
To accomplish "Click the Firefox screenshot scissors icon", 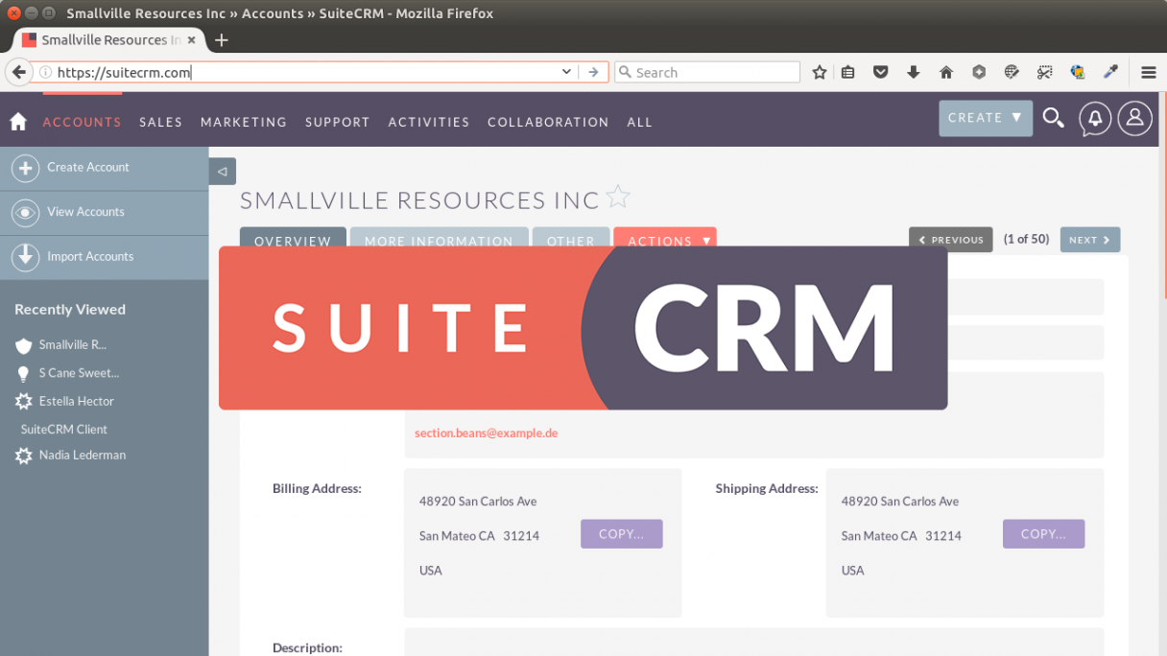I will point(1044,71).
